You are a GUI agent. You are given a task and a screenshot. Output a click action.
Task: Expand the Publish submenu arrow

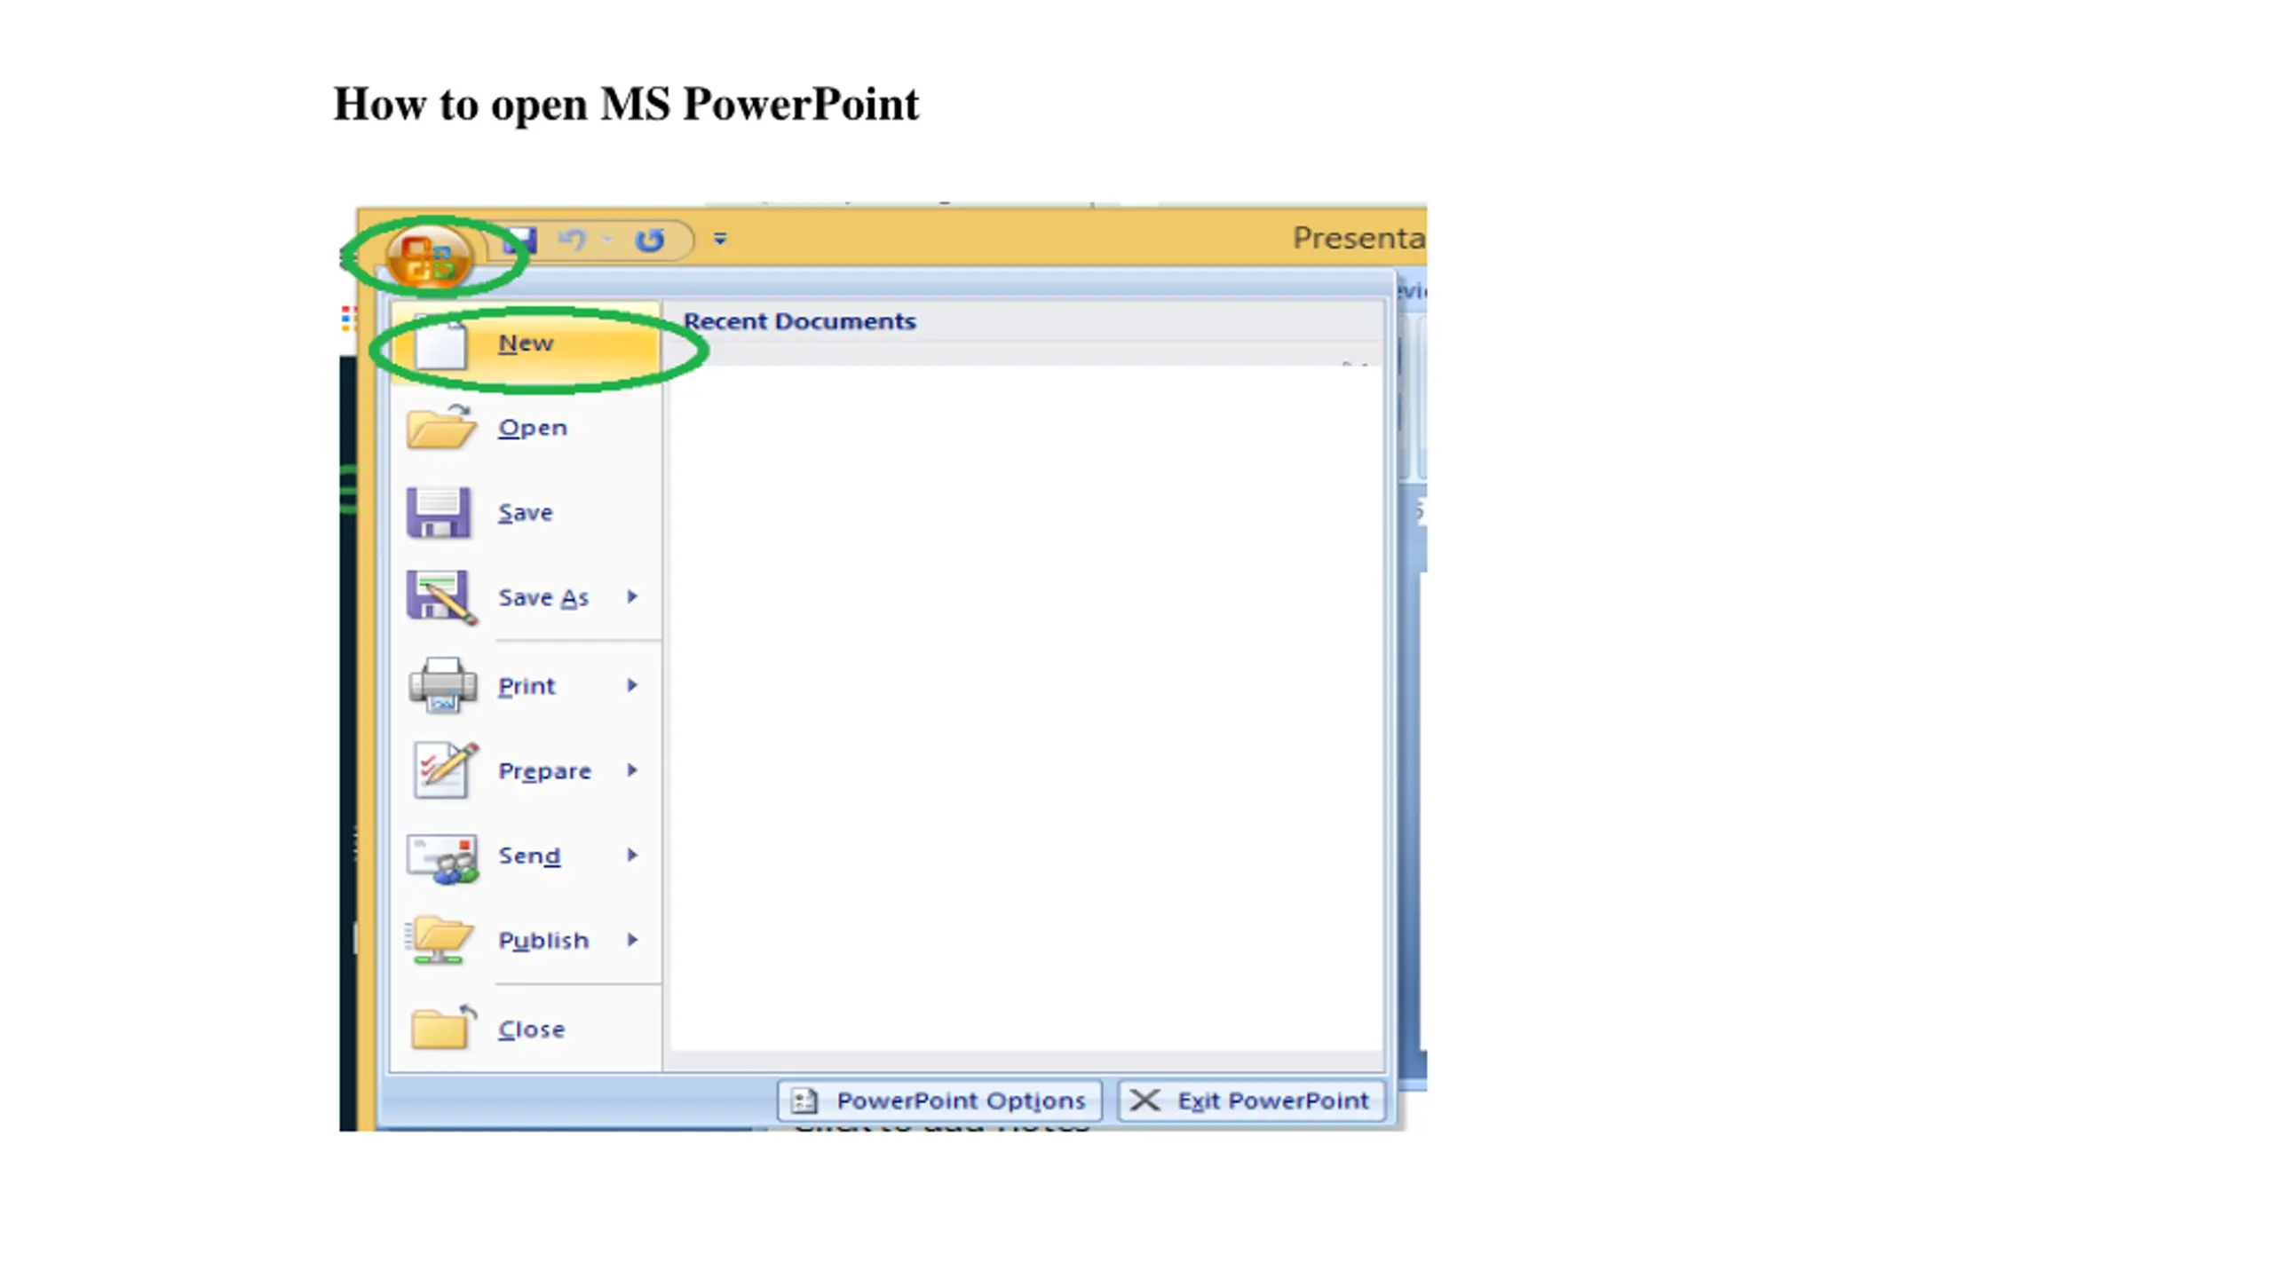pyautogui.click(x=632, y=939)
